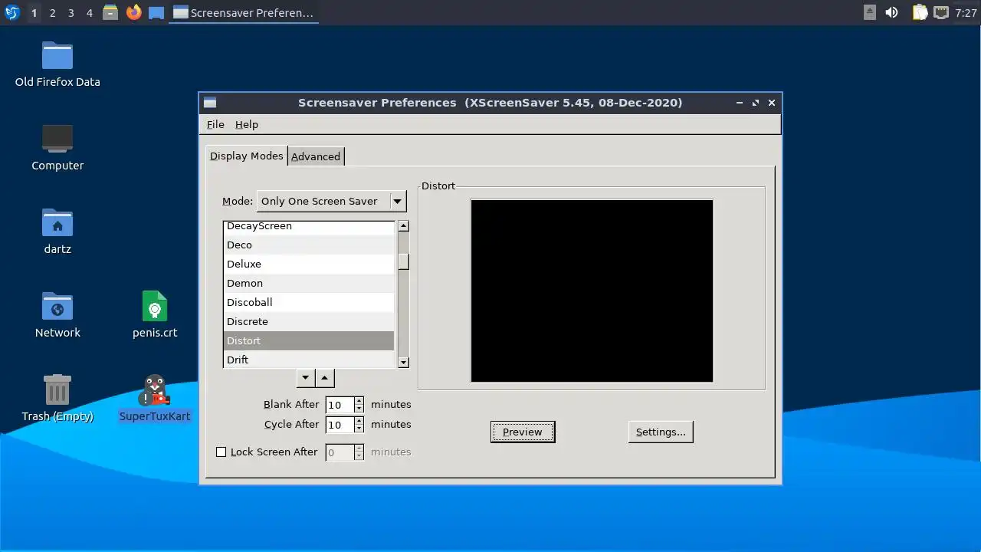Switch to workspace 1
Viewport: 981px width, 552px height.
click(x=34, y=12)
